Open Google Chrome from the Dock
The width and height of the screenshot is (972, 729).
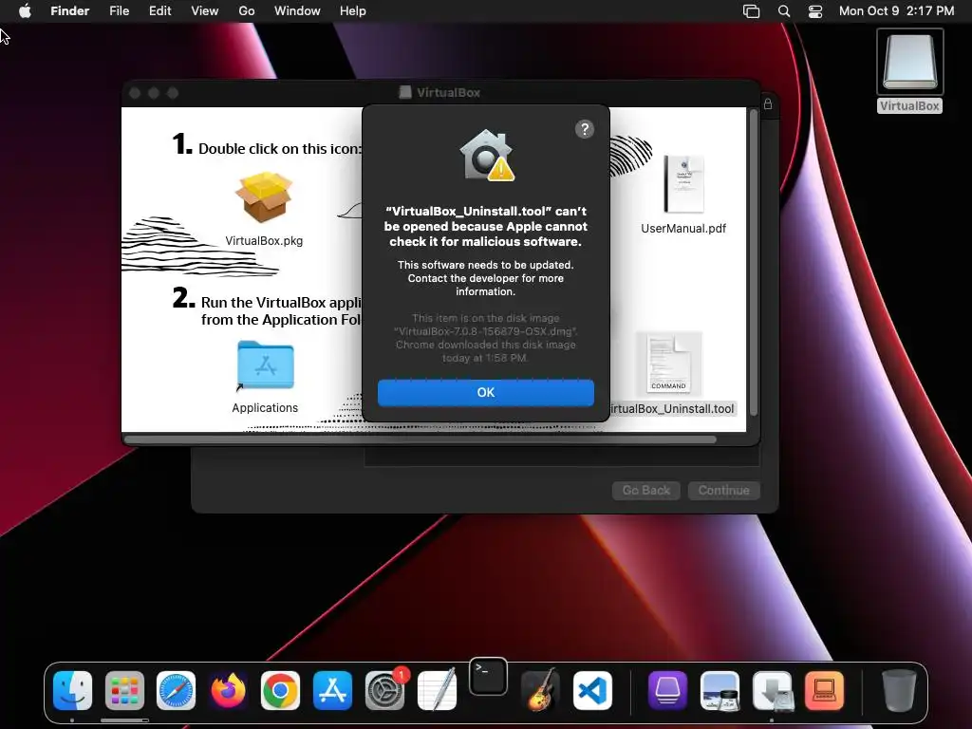click(280, 690)
